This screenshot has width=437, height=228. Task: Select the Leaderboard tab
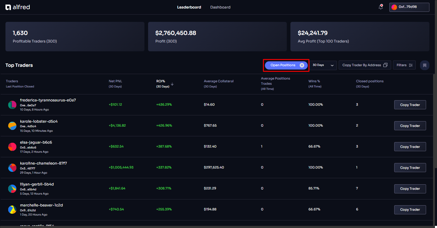tap(189, 7)
